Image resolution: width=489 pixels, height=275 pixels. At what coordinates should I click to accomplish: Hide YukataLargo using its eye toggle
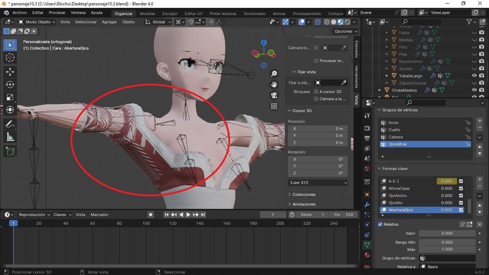[474, 76]
